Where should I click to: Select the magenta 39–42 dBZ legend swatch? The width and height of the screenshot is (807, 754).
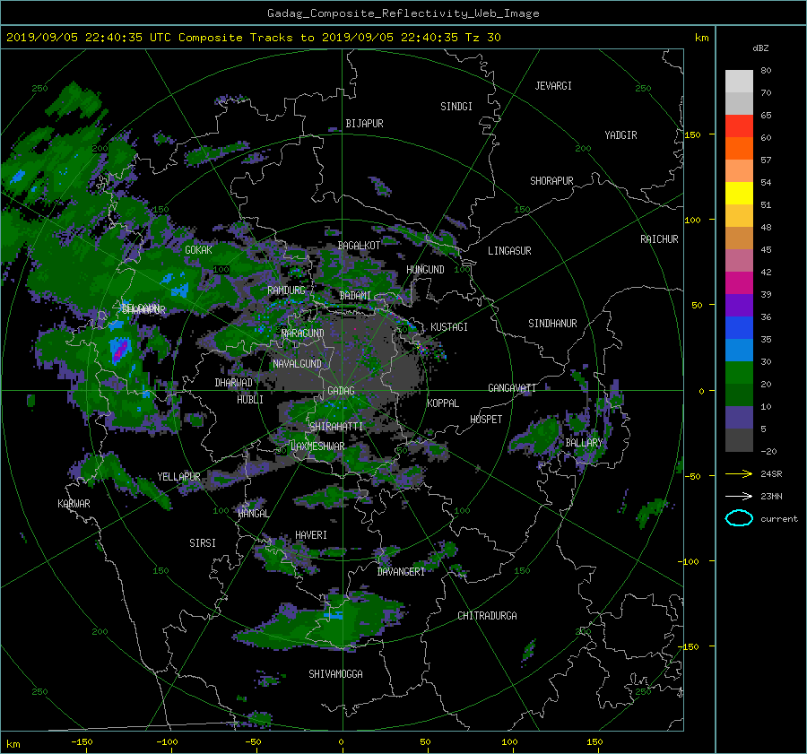click(x=739, y=282)
